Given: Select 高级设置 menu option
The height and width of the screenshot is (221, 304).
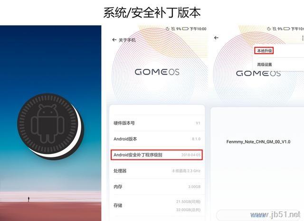Looking at the screenshot, I should 265,65.
